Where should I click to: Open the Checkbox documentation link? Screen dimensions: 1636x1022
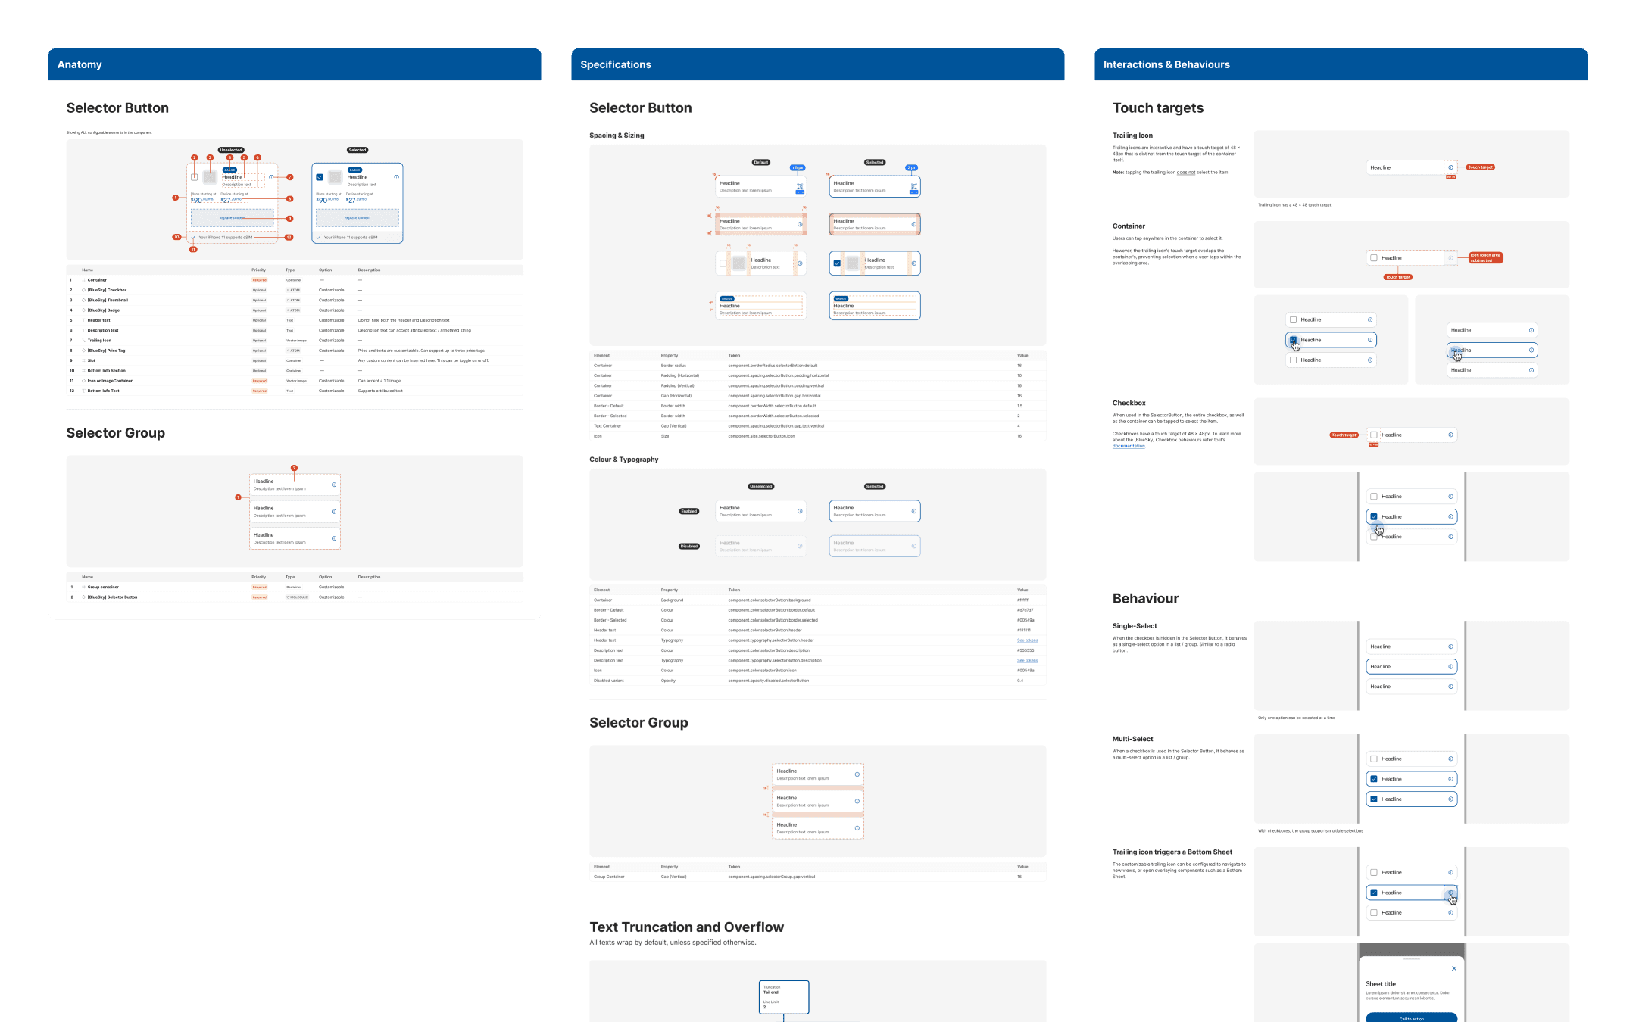pos(1128,446)
